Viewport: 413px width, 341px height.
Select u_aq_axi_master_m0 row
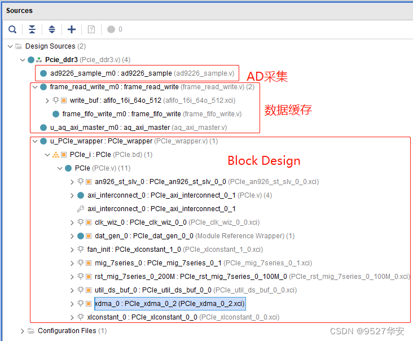pos(133,128)
